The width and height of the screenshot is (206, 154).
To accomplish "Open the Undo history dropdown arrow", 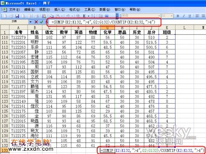I will tap(72, 16).
